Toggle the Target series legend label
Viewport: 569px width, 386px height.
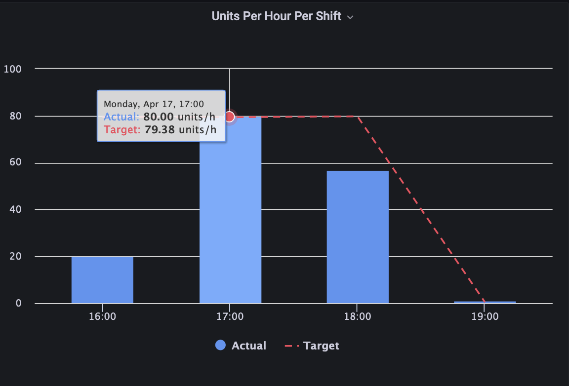pyautogui.click(x=321, y=346)
